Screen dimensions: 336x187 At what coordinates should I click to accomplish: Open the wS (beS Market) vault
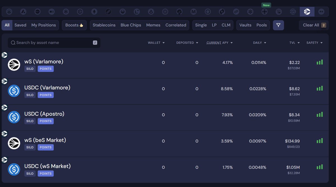pos(165,144)
